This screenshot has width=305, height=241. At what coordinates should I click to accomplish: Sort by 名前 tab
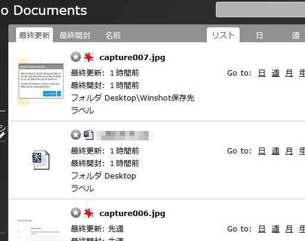tap(113, 35)
